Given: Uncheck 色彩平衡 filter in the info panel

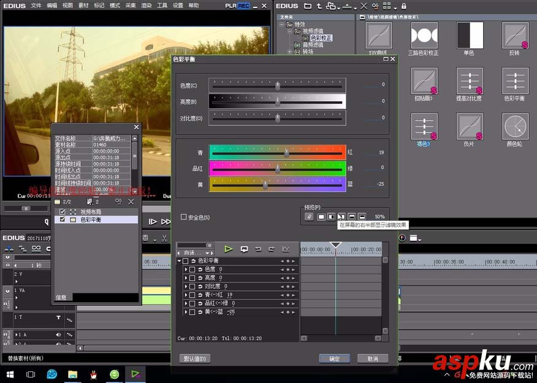Looking at the screenshot, I should pos(63,219).
